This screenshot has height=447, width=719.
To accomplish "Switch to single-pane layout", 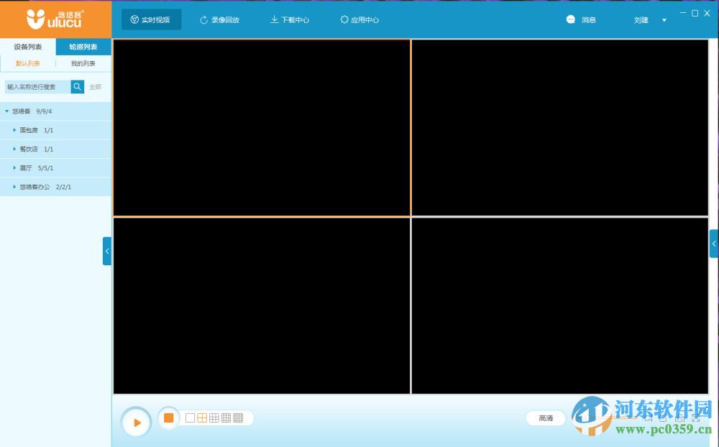I will pos(190,418).
